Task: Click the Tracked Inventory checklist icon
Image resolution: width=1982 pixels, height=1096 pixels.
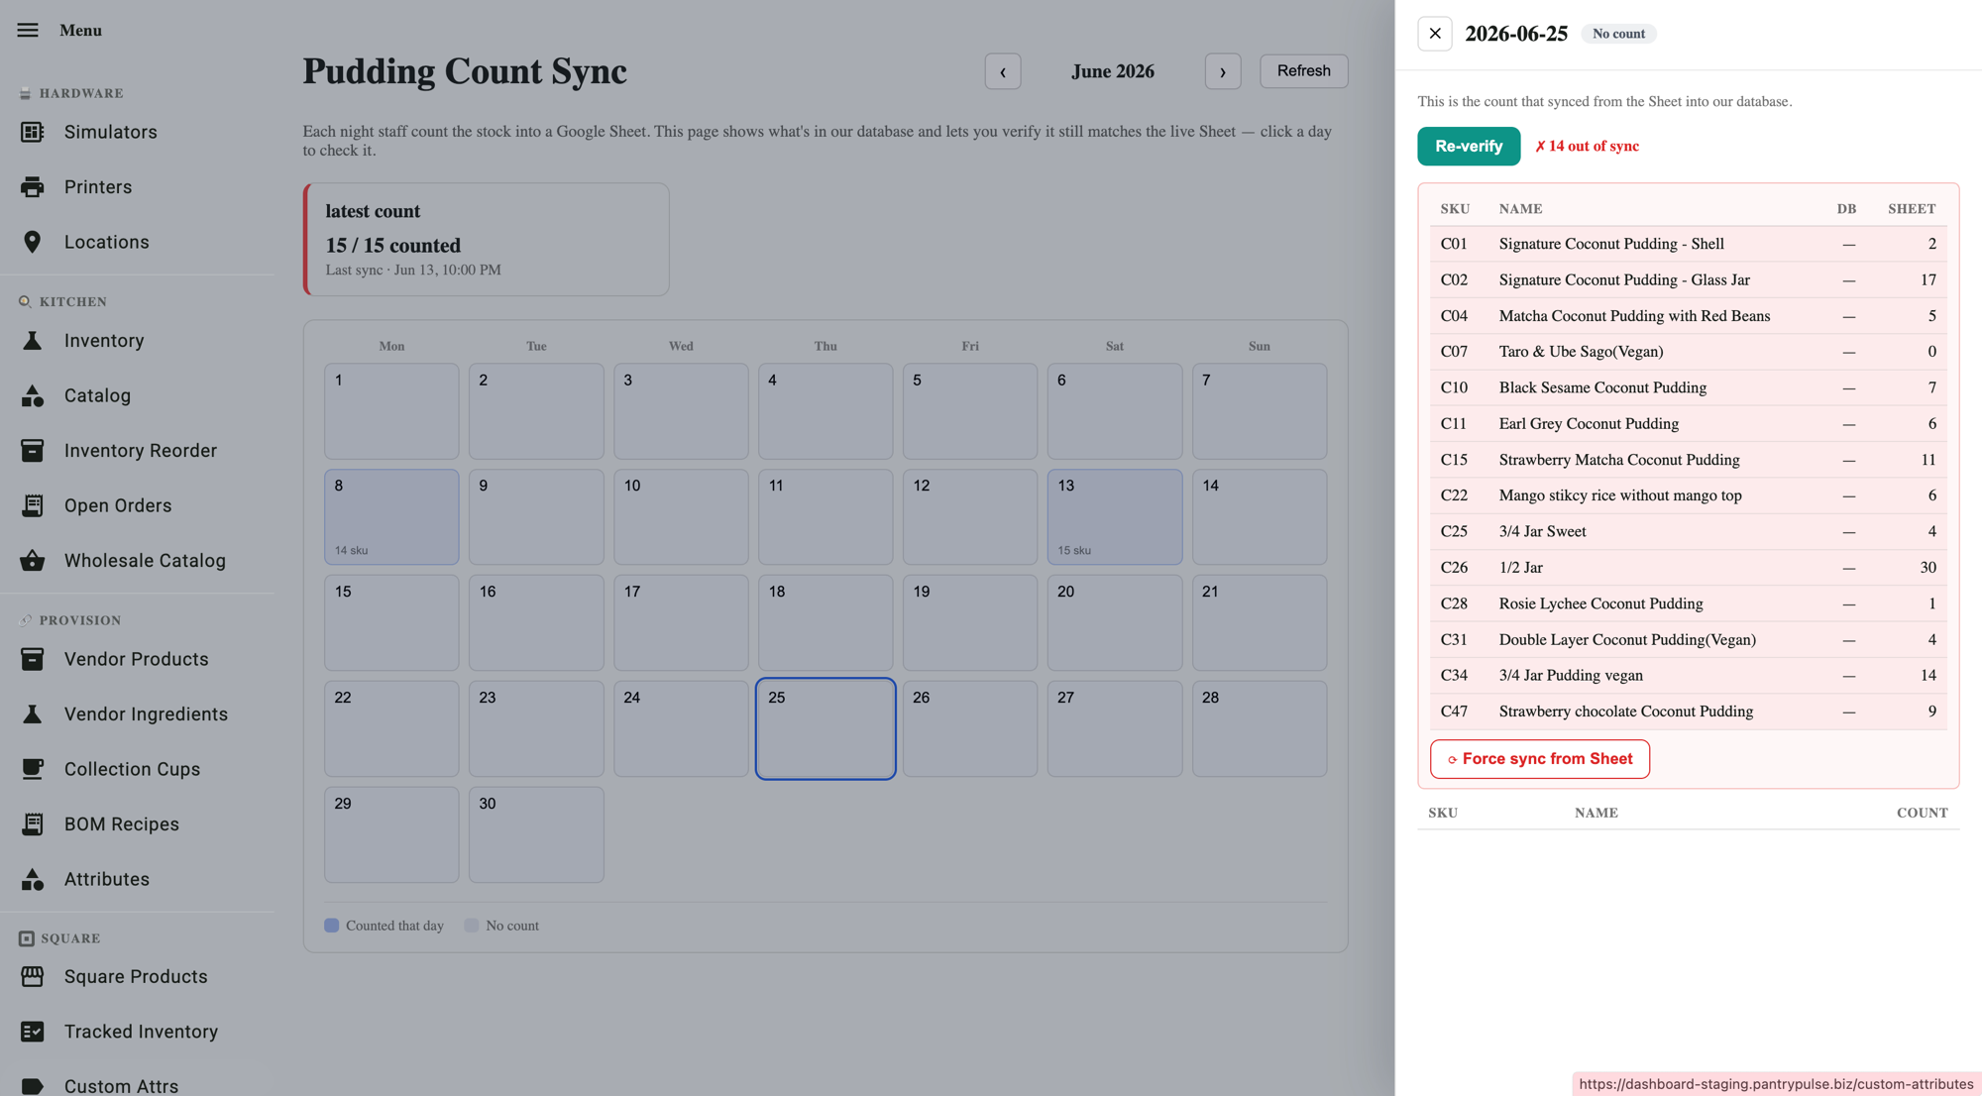Action: point(32,1032)
